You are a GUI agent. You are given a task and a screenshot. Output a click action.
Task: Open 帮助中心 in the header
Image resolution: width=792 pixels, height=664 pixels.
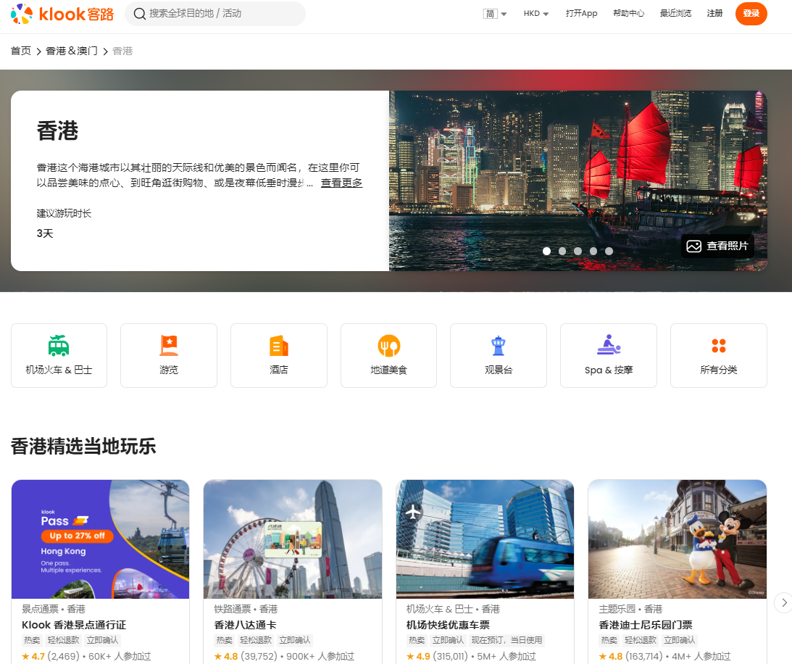pos(628,14)
